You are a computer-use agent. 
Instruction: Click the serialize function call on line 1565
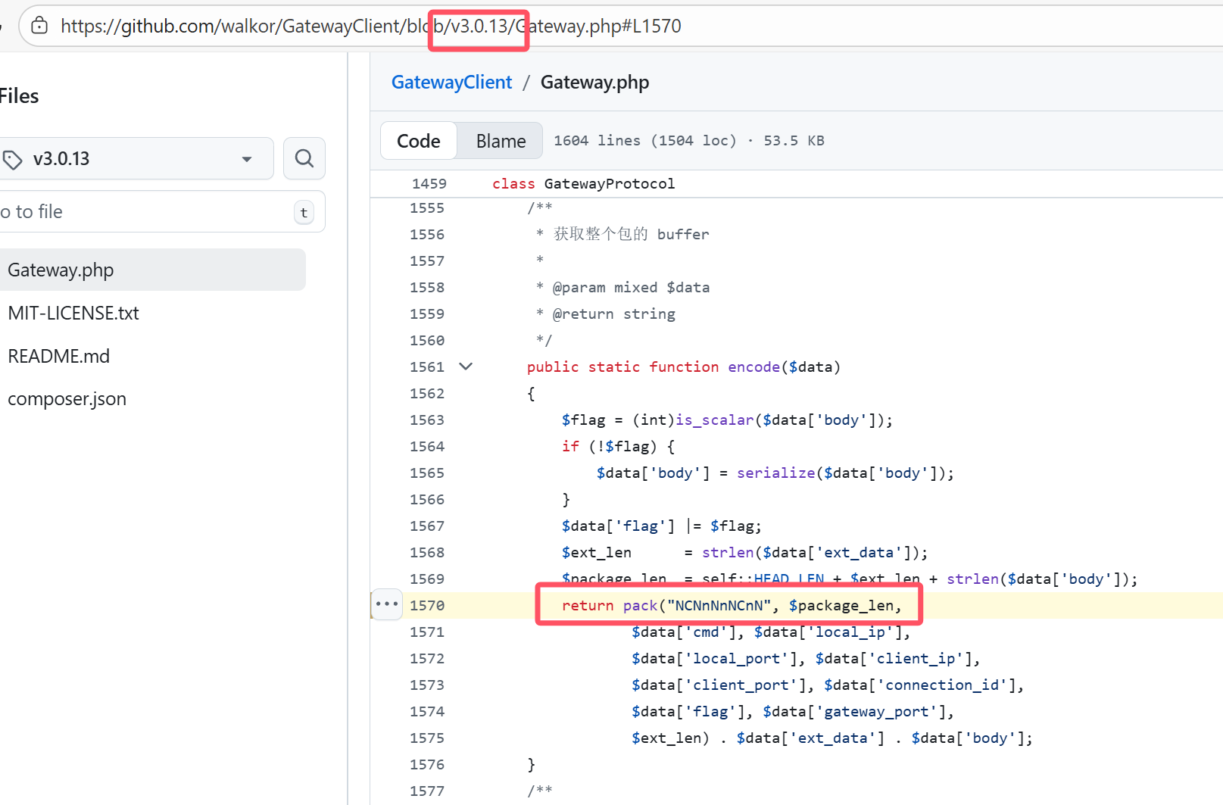pyautogui.click(x=775, y=473)
